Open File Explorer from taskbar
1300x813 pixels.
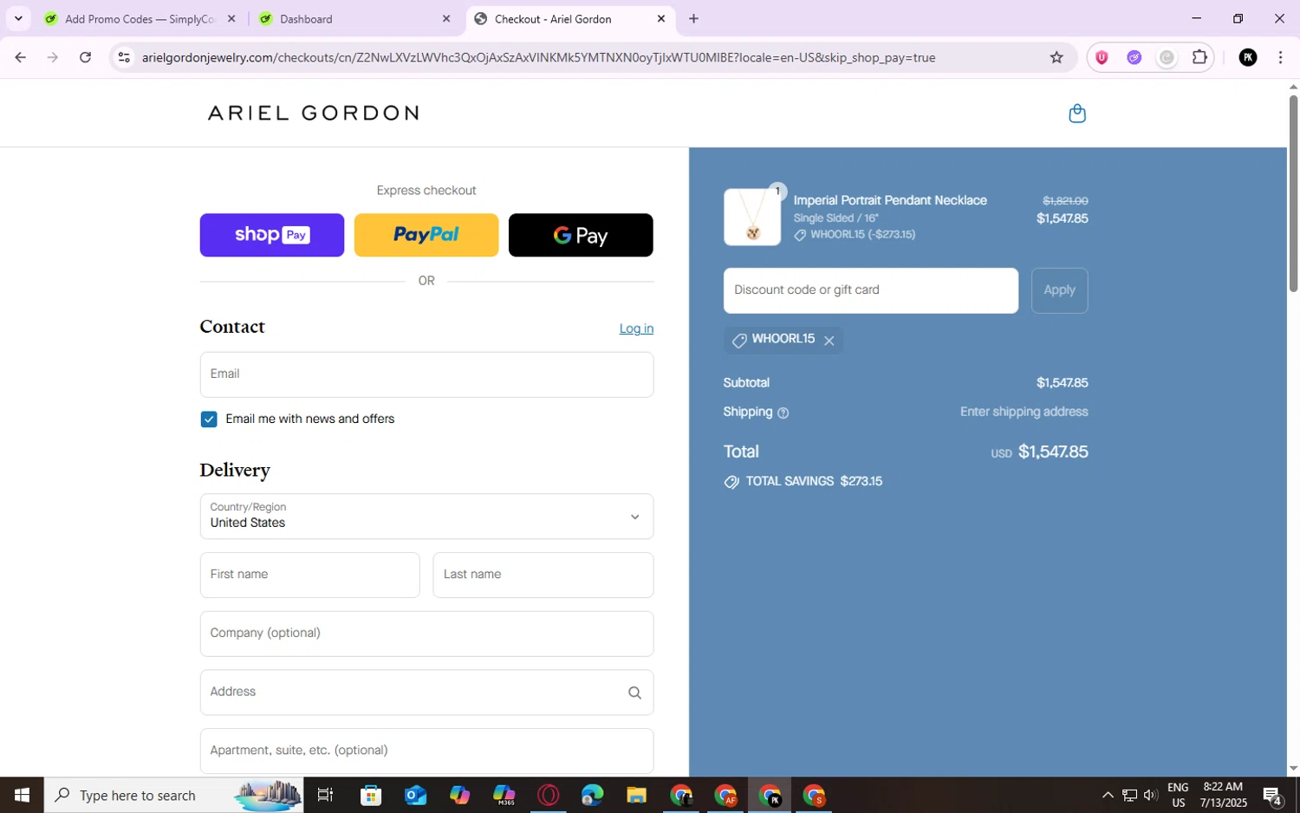tap(636, 795)
